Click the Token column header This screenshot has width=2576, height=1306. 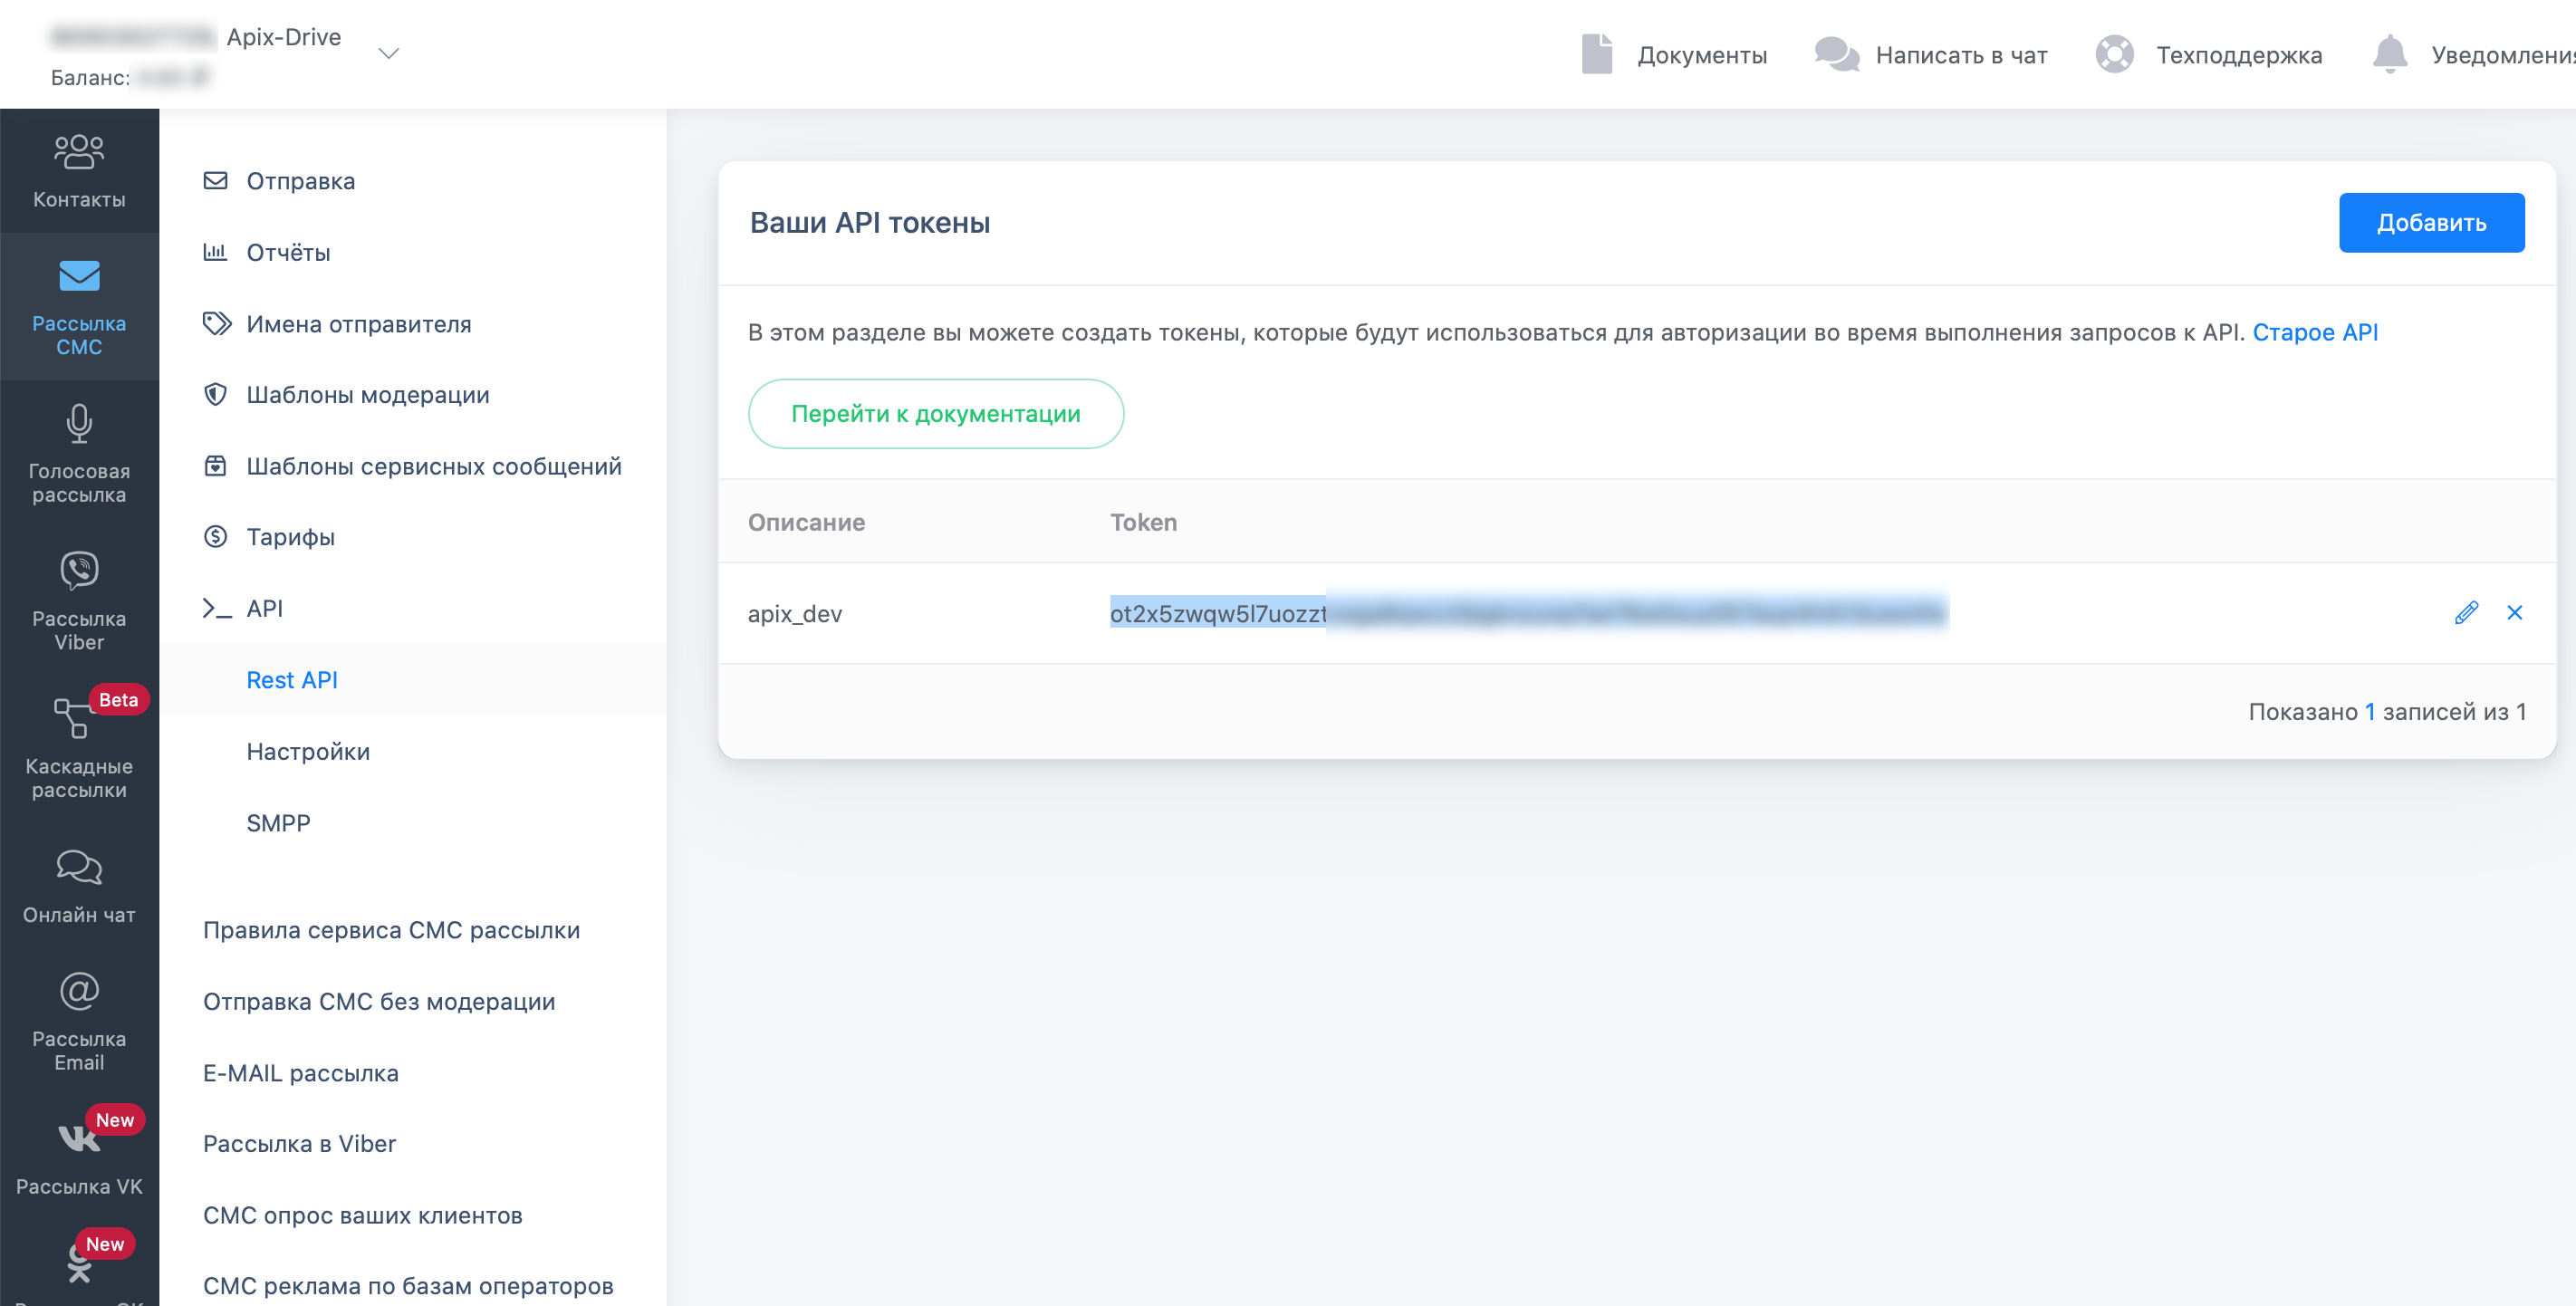(x=1143, y=522)
